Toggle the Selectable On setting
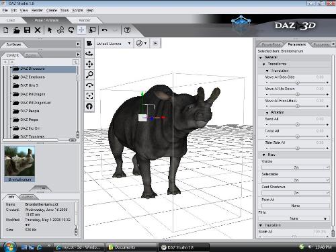The height and width of the screenshot is (252, 336). tap(296, 180)
